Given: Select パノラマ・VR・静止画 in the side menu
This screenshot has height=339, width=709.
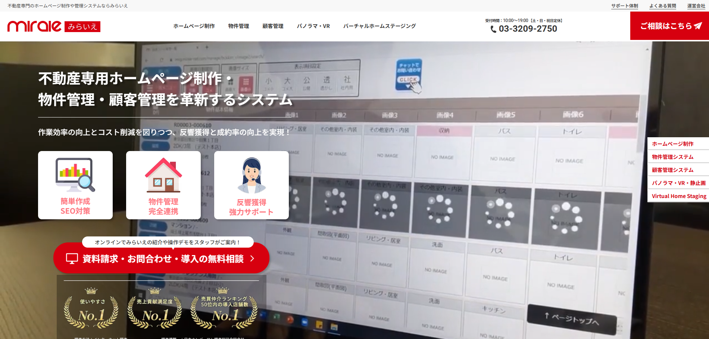Looking at the screenshot, I should coord(678,183).
